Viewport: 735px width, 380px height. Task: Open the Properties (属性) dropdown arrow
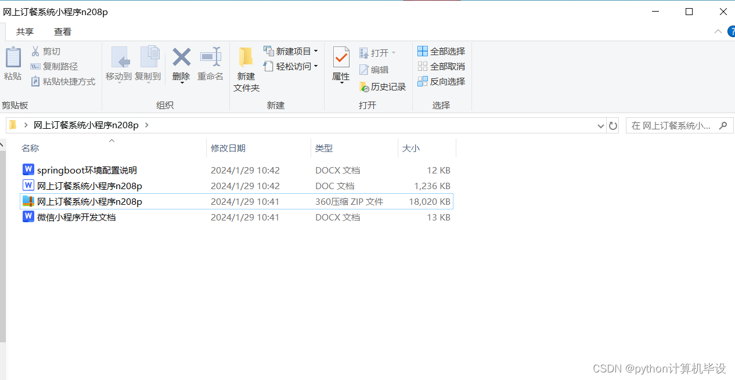coord(341,83)
